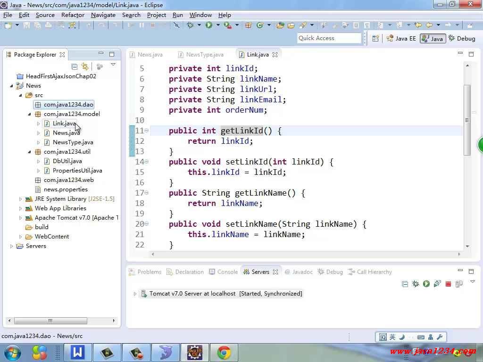Start the server with green icon in Servers view
The image size is (483, 362).
click(426, 284)
